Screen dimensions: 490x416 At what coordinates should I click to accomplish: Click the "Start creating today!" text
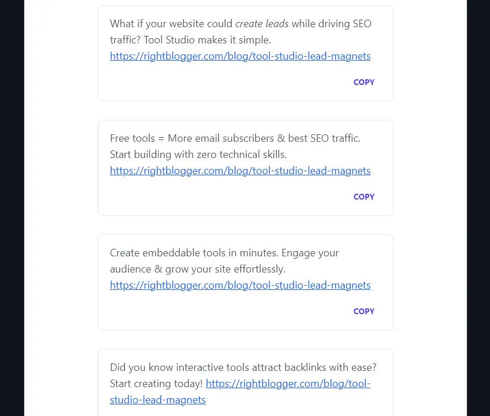coord(157,383)
